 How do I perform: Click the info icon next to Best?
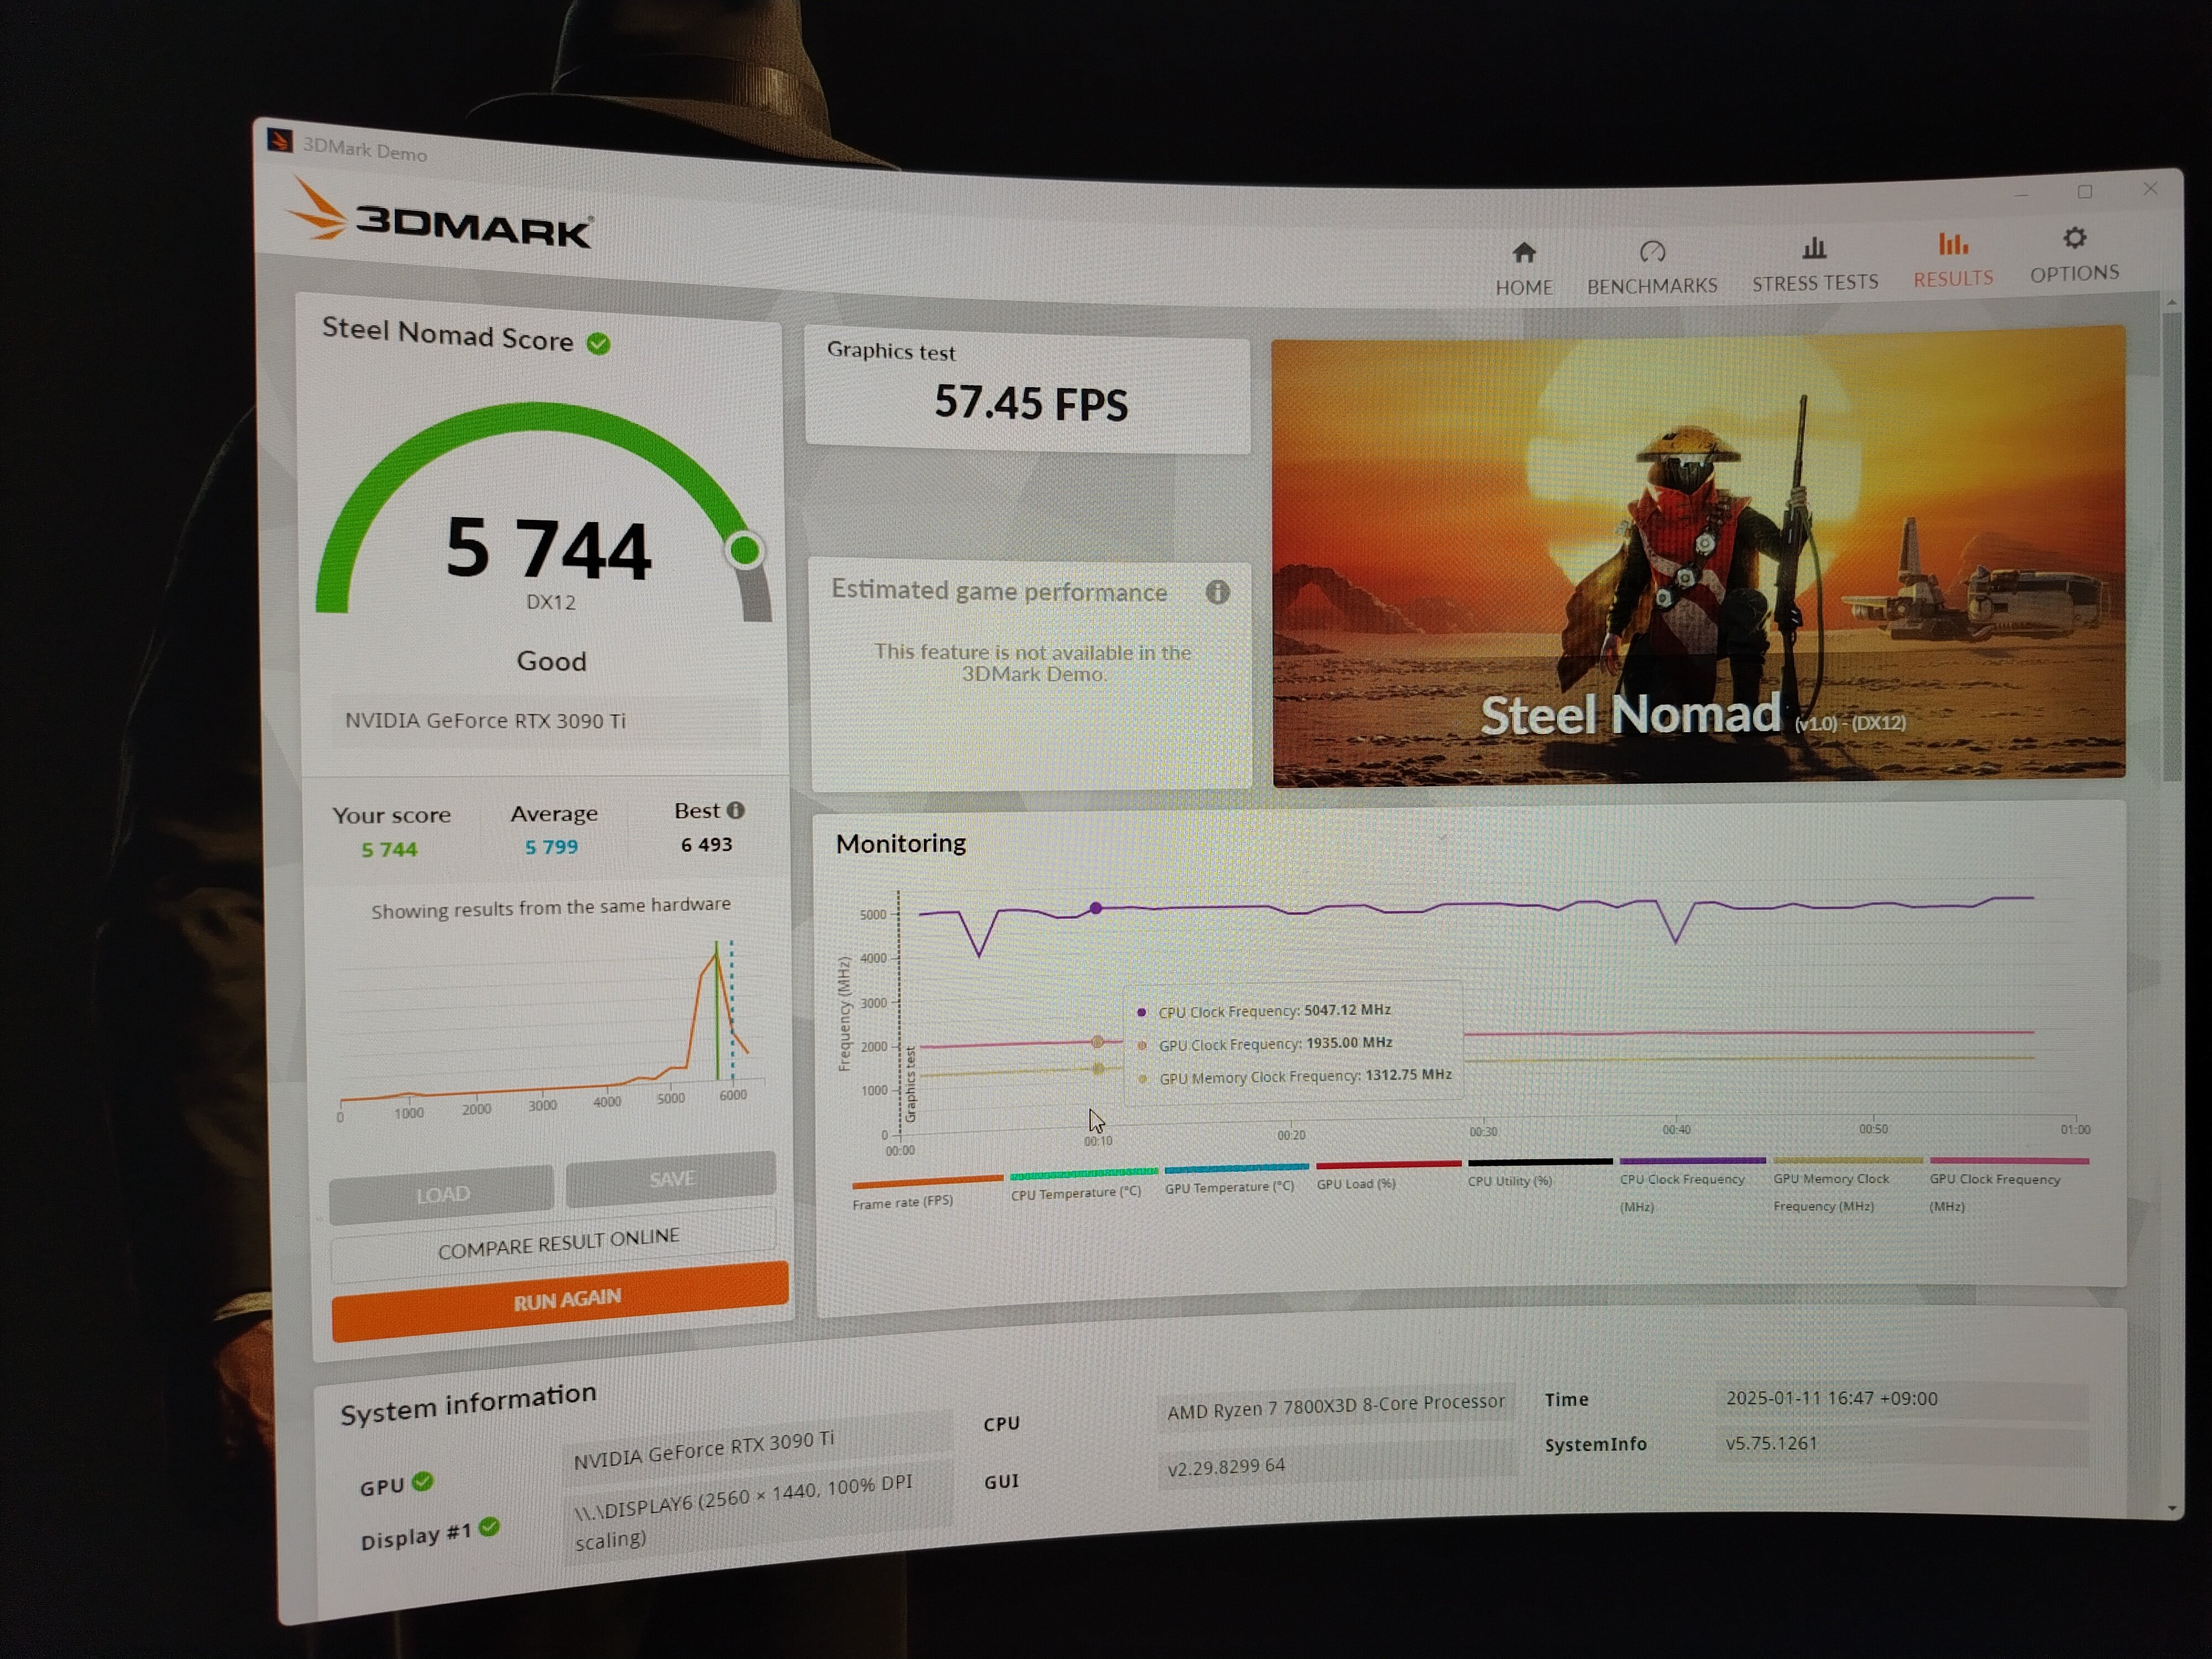point(735,810)
